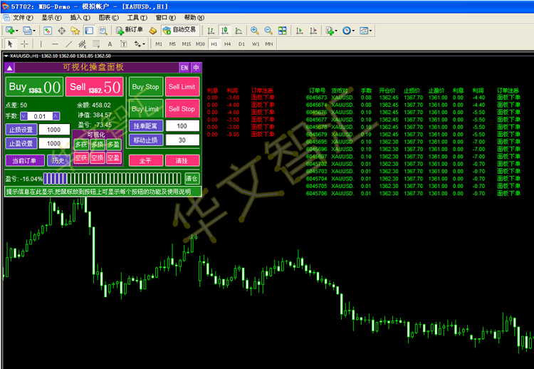The width and height of the screenshot is (534, 369).
Task: Select the arrow cursor tool
Action: coord(10,43)
